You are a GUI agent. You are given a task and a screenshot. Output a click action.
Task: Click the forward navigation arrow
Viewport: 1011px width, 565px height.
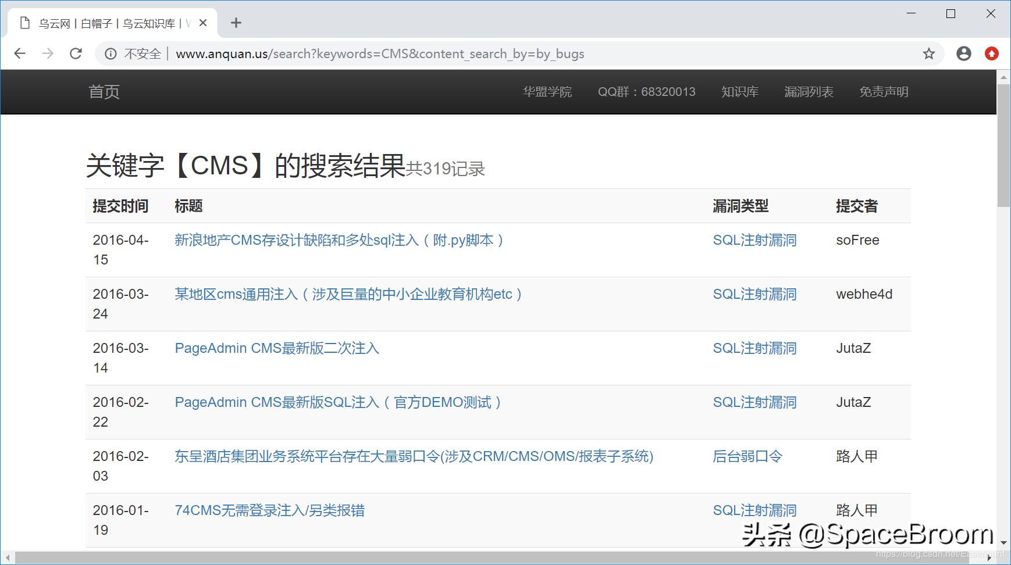[x=48, y=53]
